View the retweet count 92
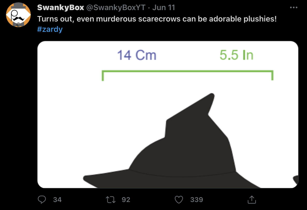Viewport: 307px width, 210px height. click(x=126, y=200)
